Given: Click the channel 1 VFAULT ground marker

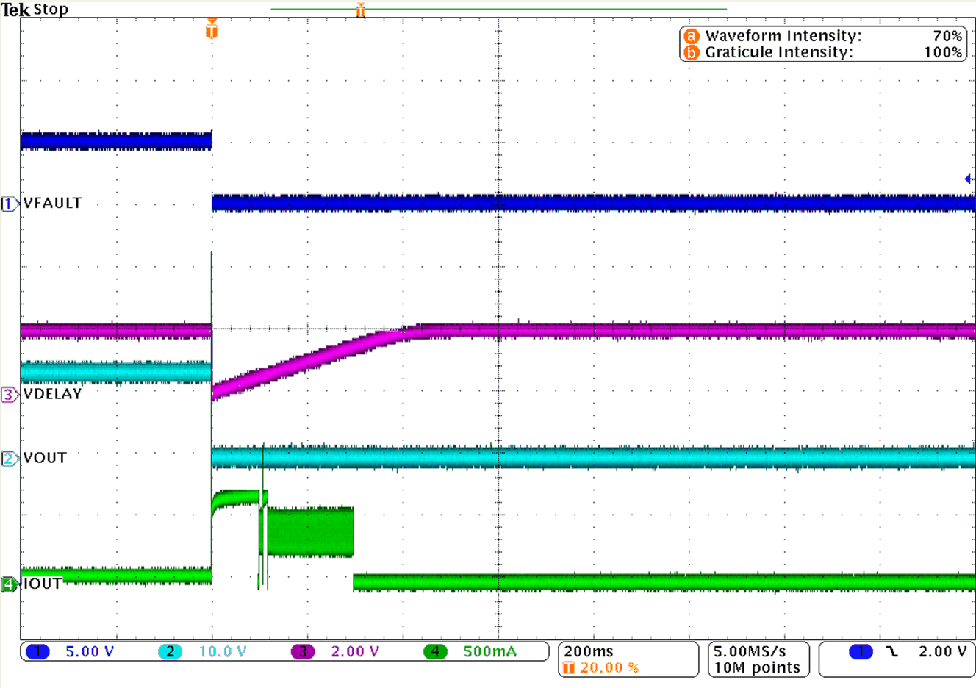Looking at the screenshot, I should pyautogui.click(x=9, y=204).
